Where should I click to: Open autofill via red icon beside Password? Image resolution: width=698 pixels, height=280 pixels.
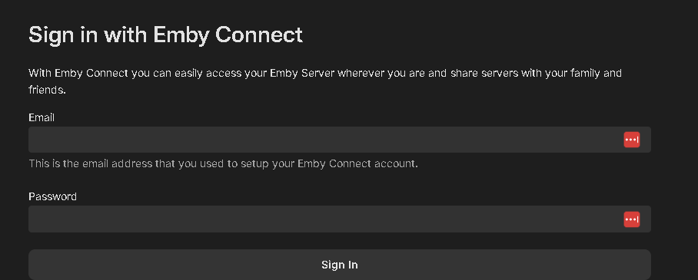pyautogui.click(x=632, y=219)
